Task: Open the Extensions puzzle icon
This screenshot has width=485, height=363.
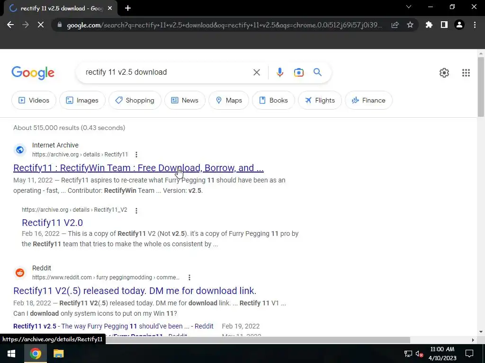Action: tap(429, 25)
